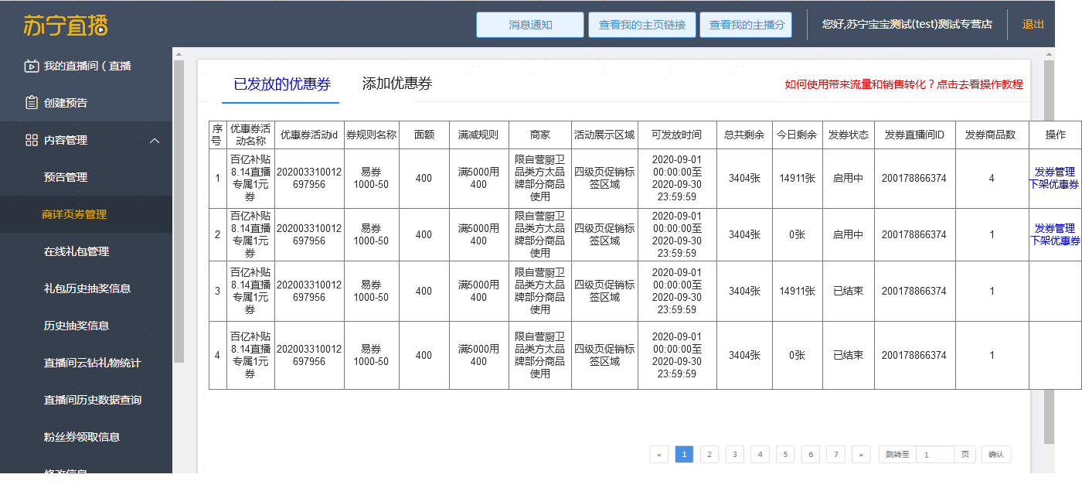Image resolution: width=1082 pixels, height=488 pixels.
Task: Click 下架优惠券 in row 1
Action: (1055, 184)
